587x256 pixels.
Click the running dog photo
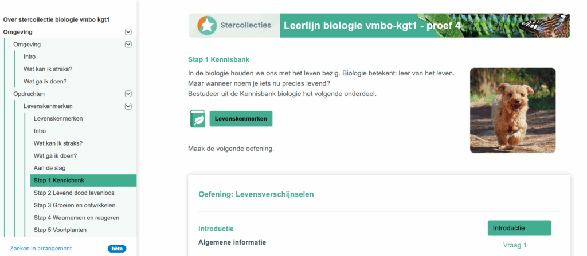click(512, 110)
